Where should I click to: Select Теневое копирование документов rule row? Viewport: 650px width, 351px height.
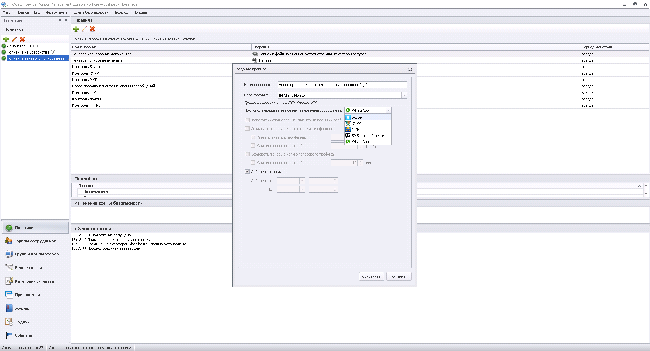tap(360, 54)
